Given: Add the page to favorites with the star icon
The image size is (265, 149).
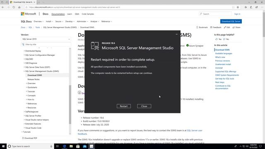Looking at the screenshot, I should coord(238,7).
